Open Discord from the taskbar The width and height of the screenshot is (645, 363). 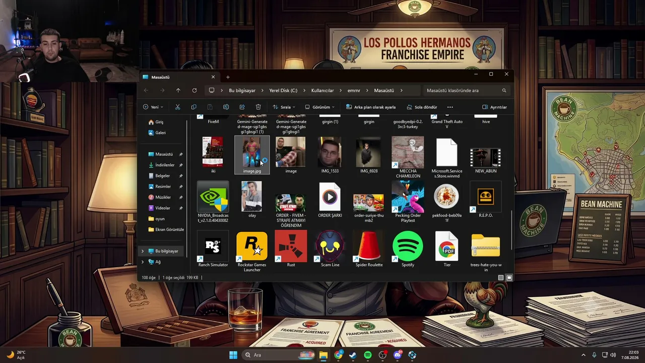point(398,355)
